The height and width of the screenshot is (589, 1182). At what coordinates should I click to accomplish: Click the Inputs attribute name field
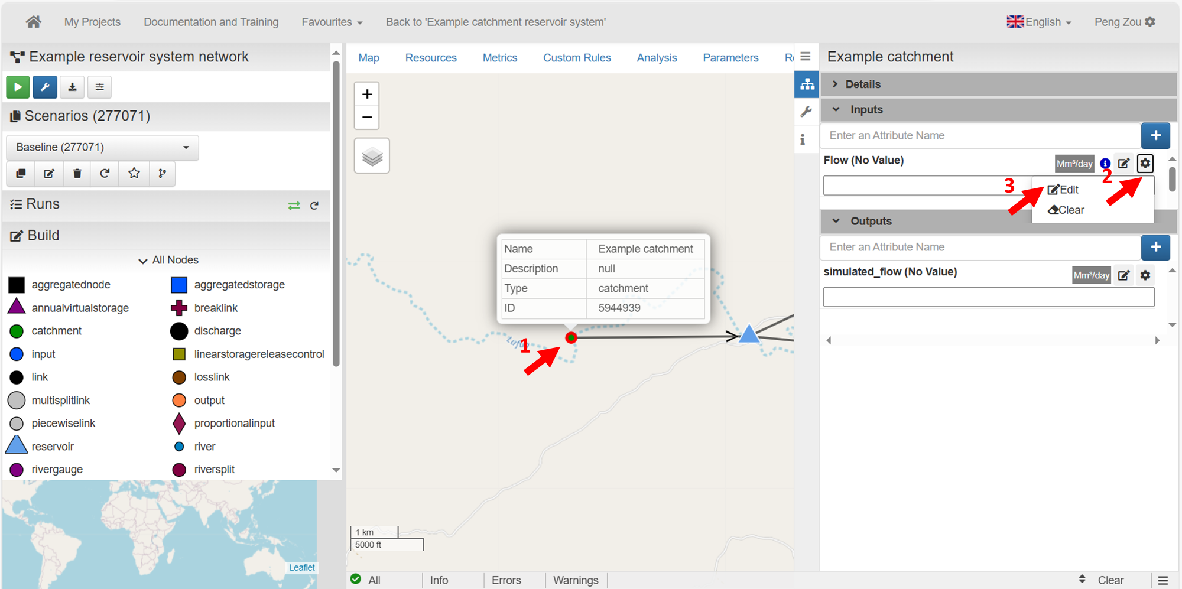coord(980,136)
